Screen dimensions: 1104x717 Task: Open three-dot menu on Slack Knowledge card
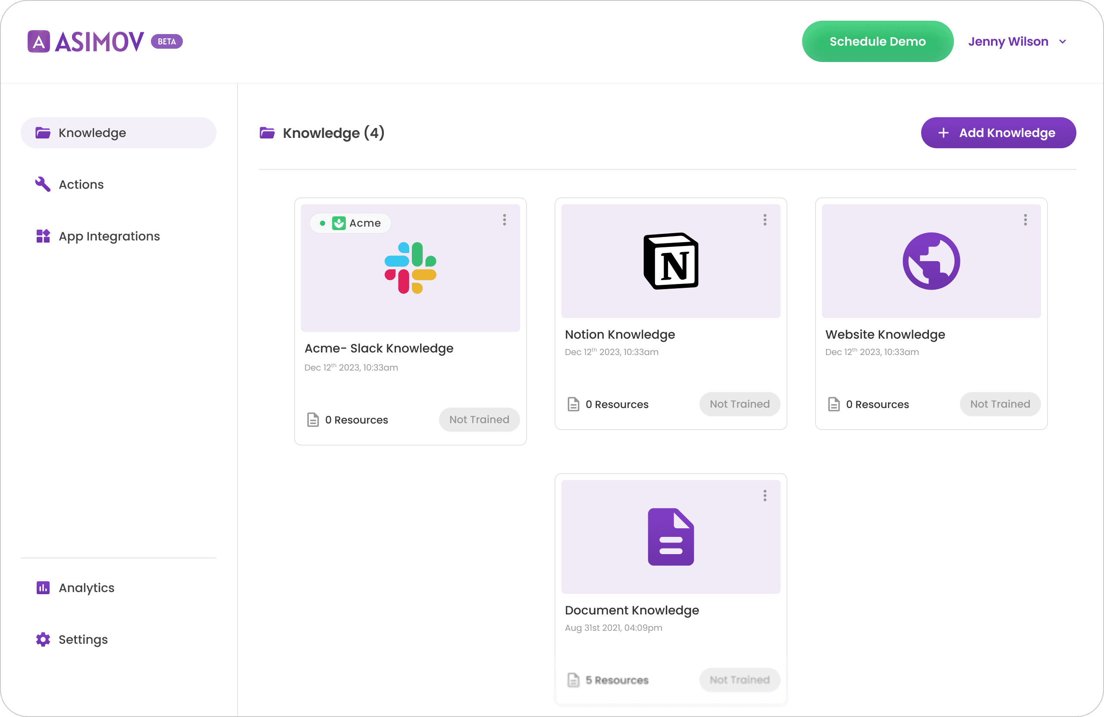[504, 220]
